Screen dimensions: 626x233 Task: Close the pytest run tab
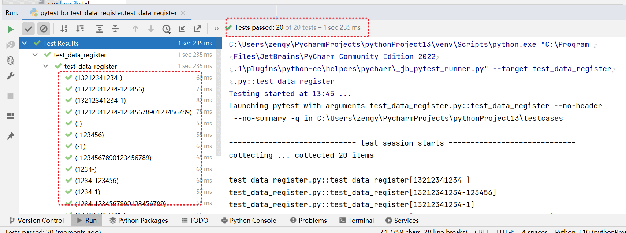pyautogui.click(x=183, y=13)
